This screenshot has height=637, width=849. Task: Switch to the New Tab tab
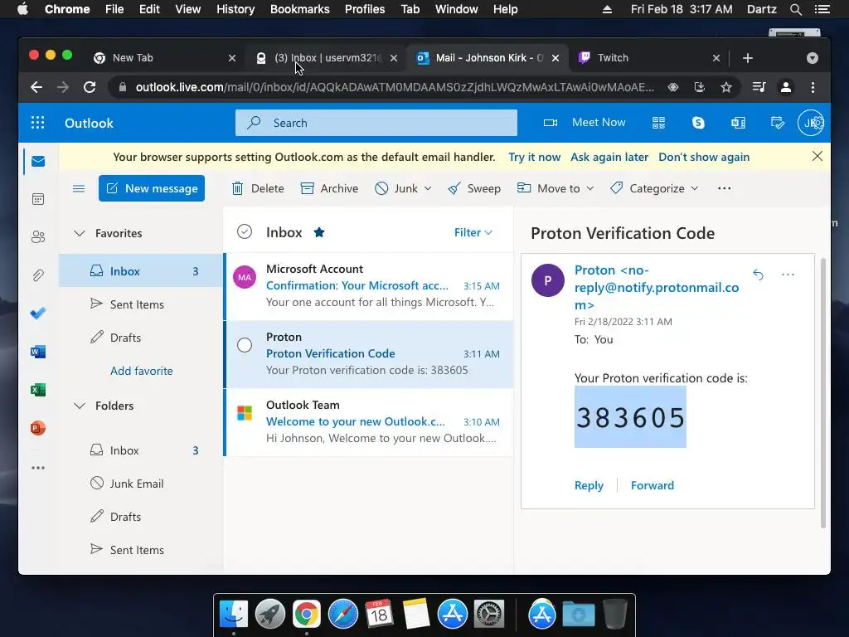[x=163, y=58]
